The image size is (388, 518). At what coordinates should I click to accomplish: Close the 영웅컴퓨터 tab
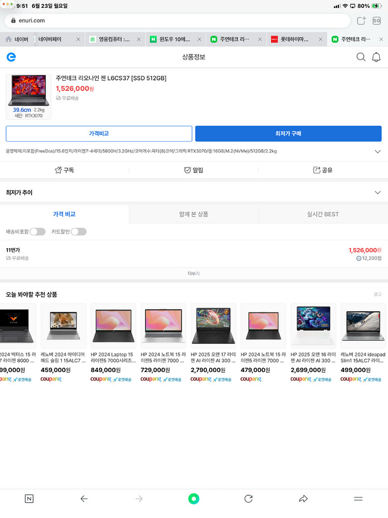tap(139, 39)
